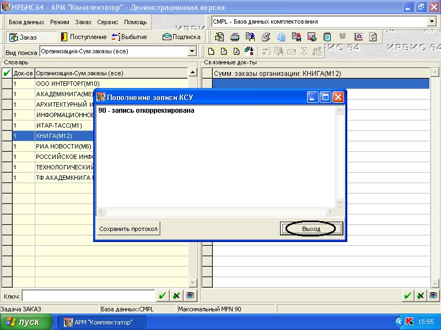Click the graph icon in top toolbar
This screenshot has height=330, width=441.
coord(358,37)
